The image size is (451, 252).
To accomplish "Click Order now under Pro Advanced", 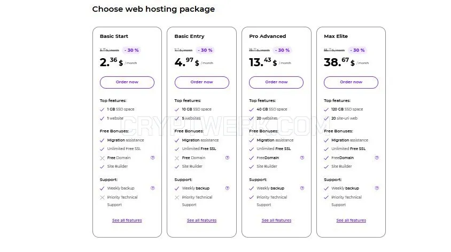I will tap(276, 82).
